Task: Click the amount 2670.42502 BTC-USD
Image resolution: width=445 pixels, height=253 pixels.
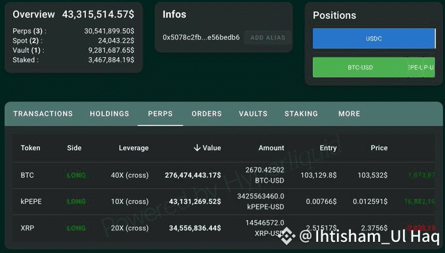Action: [x=265, y=175]
